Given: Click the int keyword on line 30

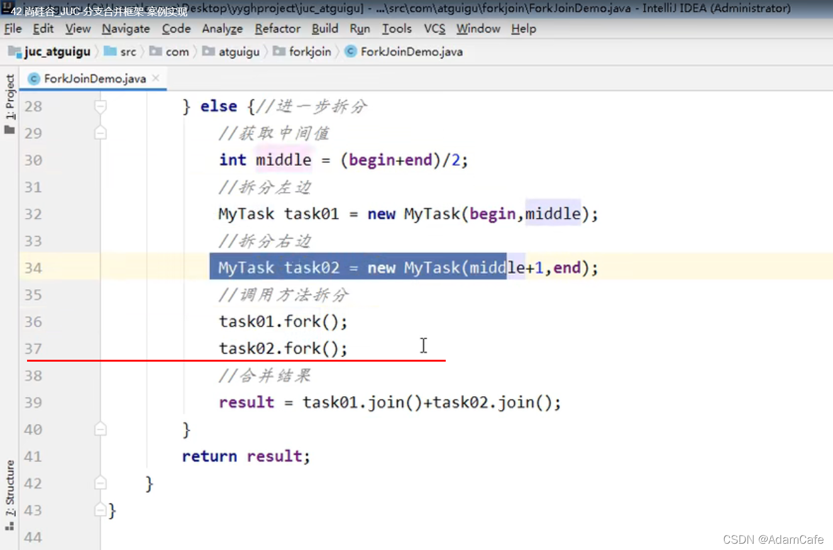Looking at the screenshot, I should 233,160.
